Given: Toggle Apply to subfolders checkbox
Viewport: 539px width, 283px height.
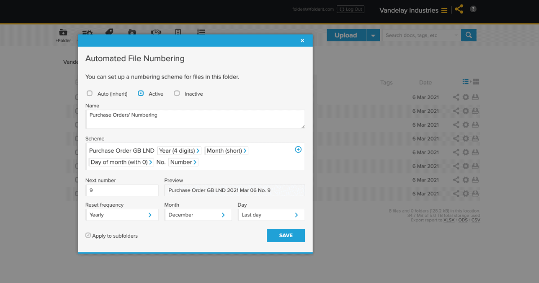Looking at the screenshot, I should [88, 235].
